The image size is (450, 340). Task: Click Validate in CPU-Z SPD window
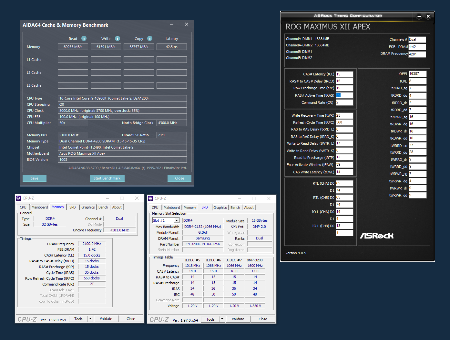coord(238,319)
